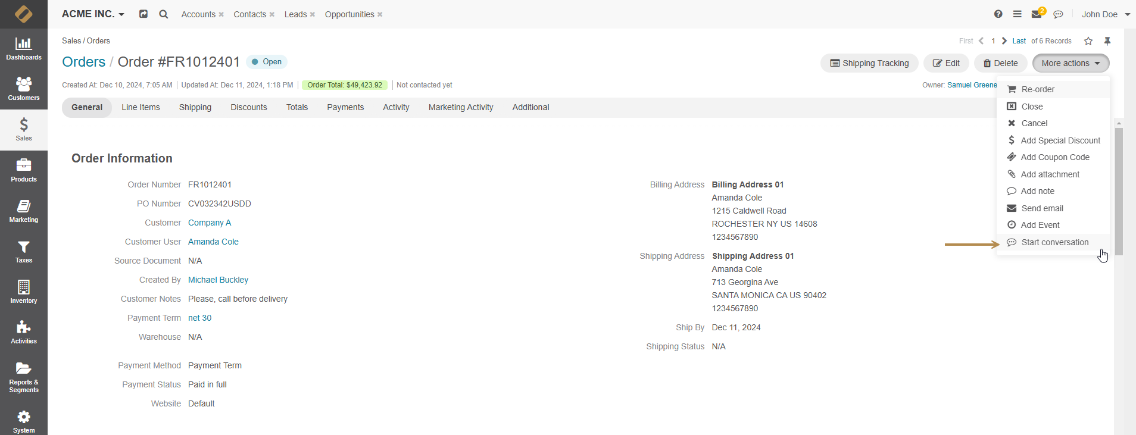
Task: Open the conversations speech-bubble icon in header
Action: click(x=1058, y=14)
